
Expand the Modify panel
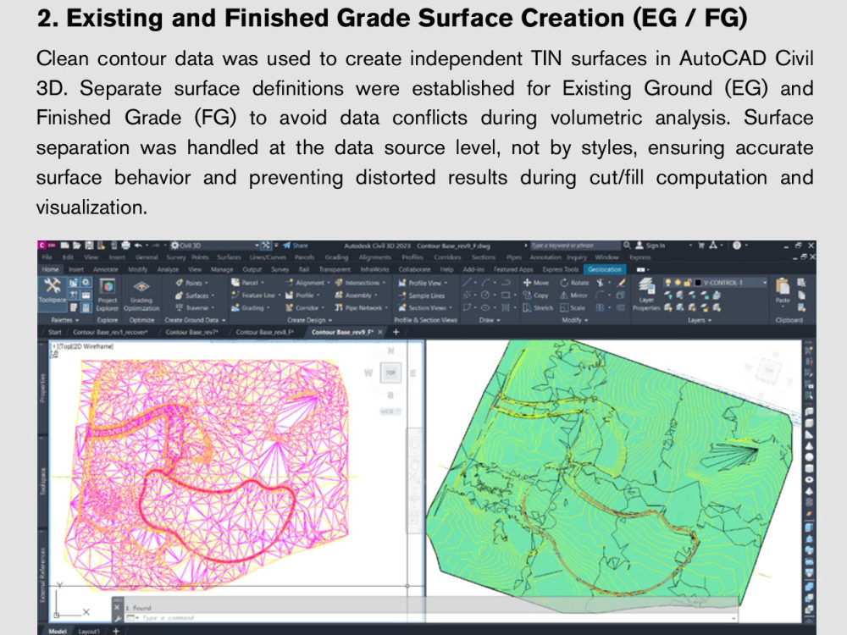[574, 320]
